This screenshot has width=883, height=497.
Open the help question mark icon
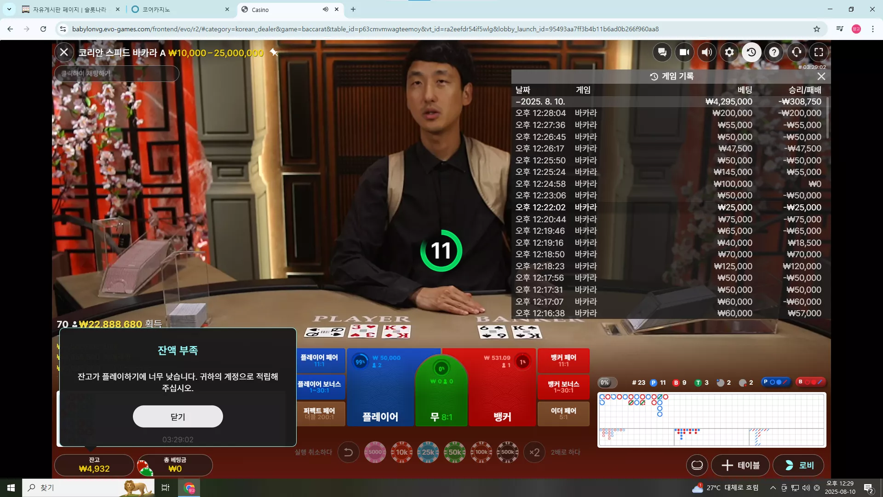tap(774, 52)
